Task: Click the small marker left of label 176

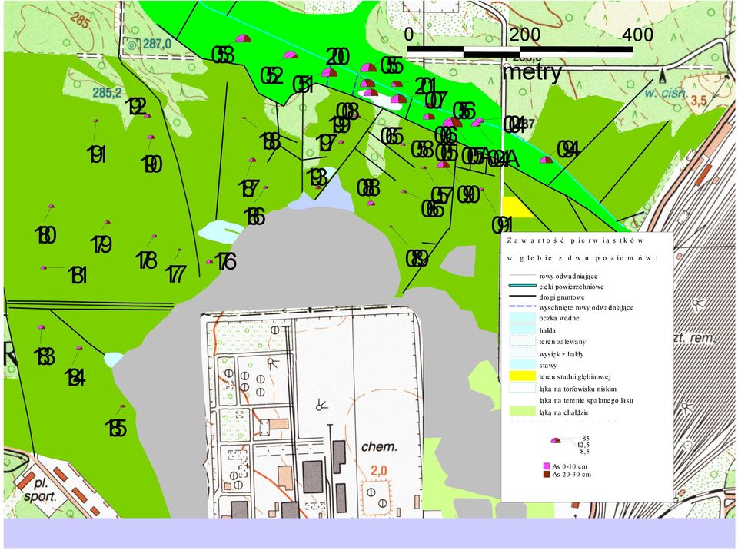Action: (209, 262)
